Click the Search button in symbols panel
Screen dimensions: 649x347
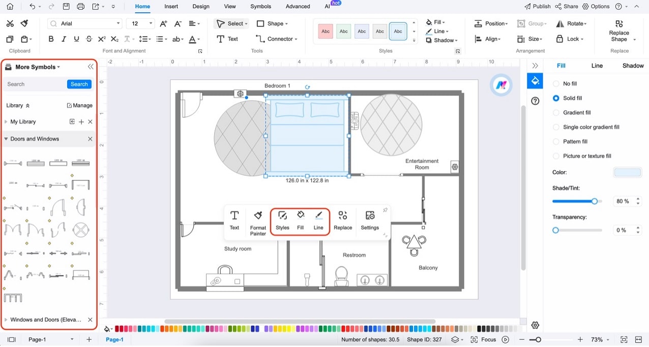(79, 84)
